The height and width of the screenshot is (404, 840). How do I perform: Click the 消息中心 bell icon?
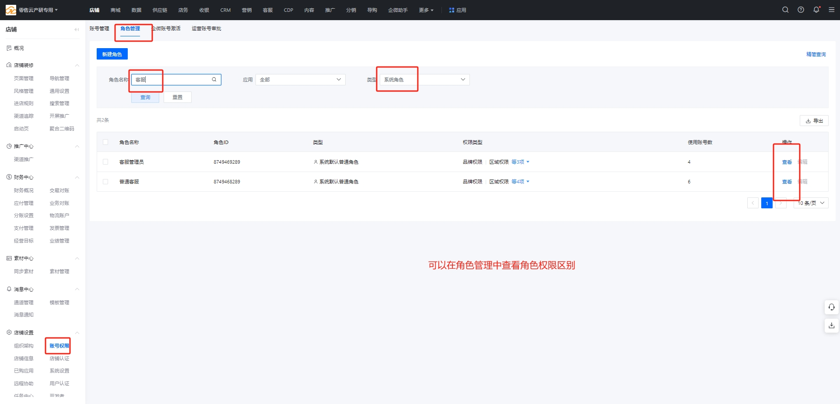coord(9,289)
